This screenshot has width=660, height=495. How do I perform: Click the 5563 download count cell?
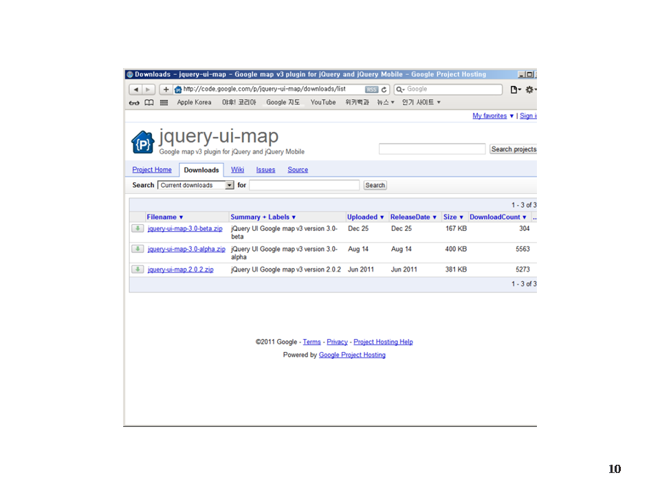522,249
